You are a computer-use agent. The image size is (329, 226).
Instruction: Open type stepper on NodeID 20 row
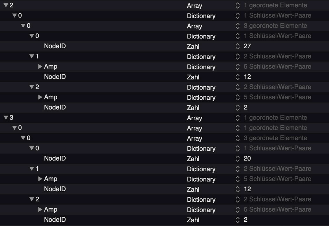tap(238, 158)
